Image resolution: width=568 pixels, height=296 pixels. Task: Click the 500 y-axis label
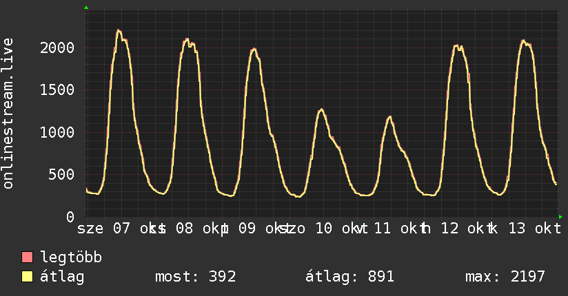[x=61, y=175]
